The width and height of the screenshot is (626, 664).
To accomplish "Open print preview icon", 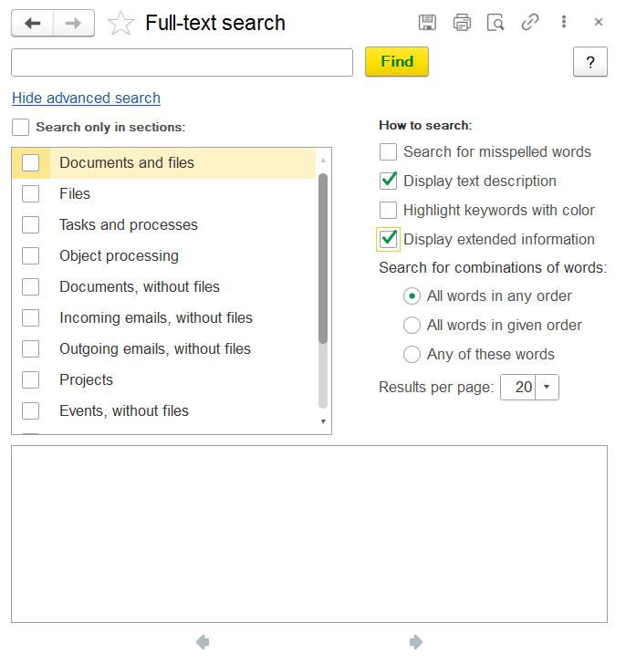I will [x=496, y=23].
